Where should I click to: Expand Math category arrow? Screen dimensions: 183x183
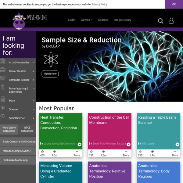[x=34, y=101]
